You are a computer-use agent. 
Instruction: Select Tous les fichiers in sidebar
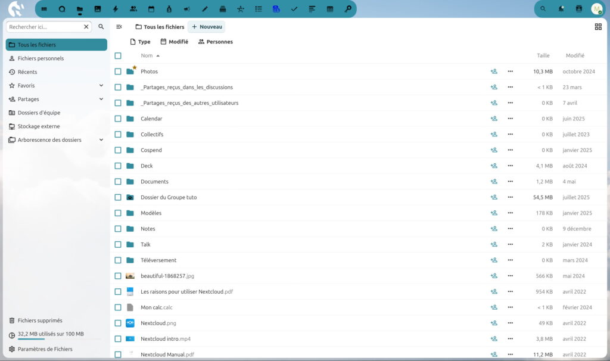tap(57, 45)
